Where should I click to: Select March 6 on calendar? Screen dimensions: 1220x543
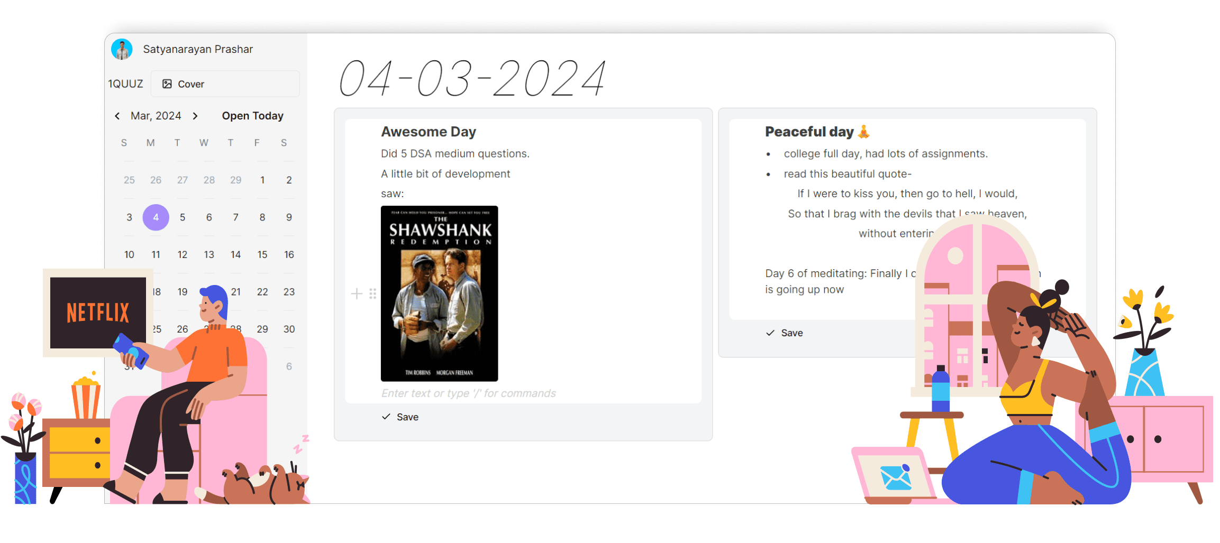pos(209,217)
